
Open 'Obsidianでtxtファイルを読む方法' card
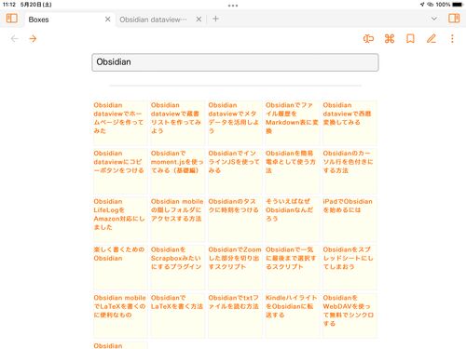[x=235, y=315]
